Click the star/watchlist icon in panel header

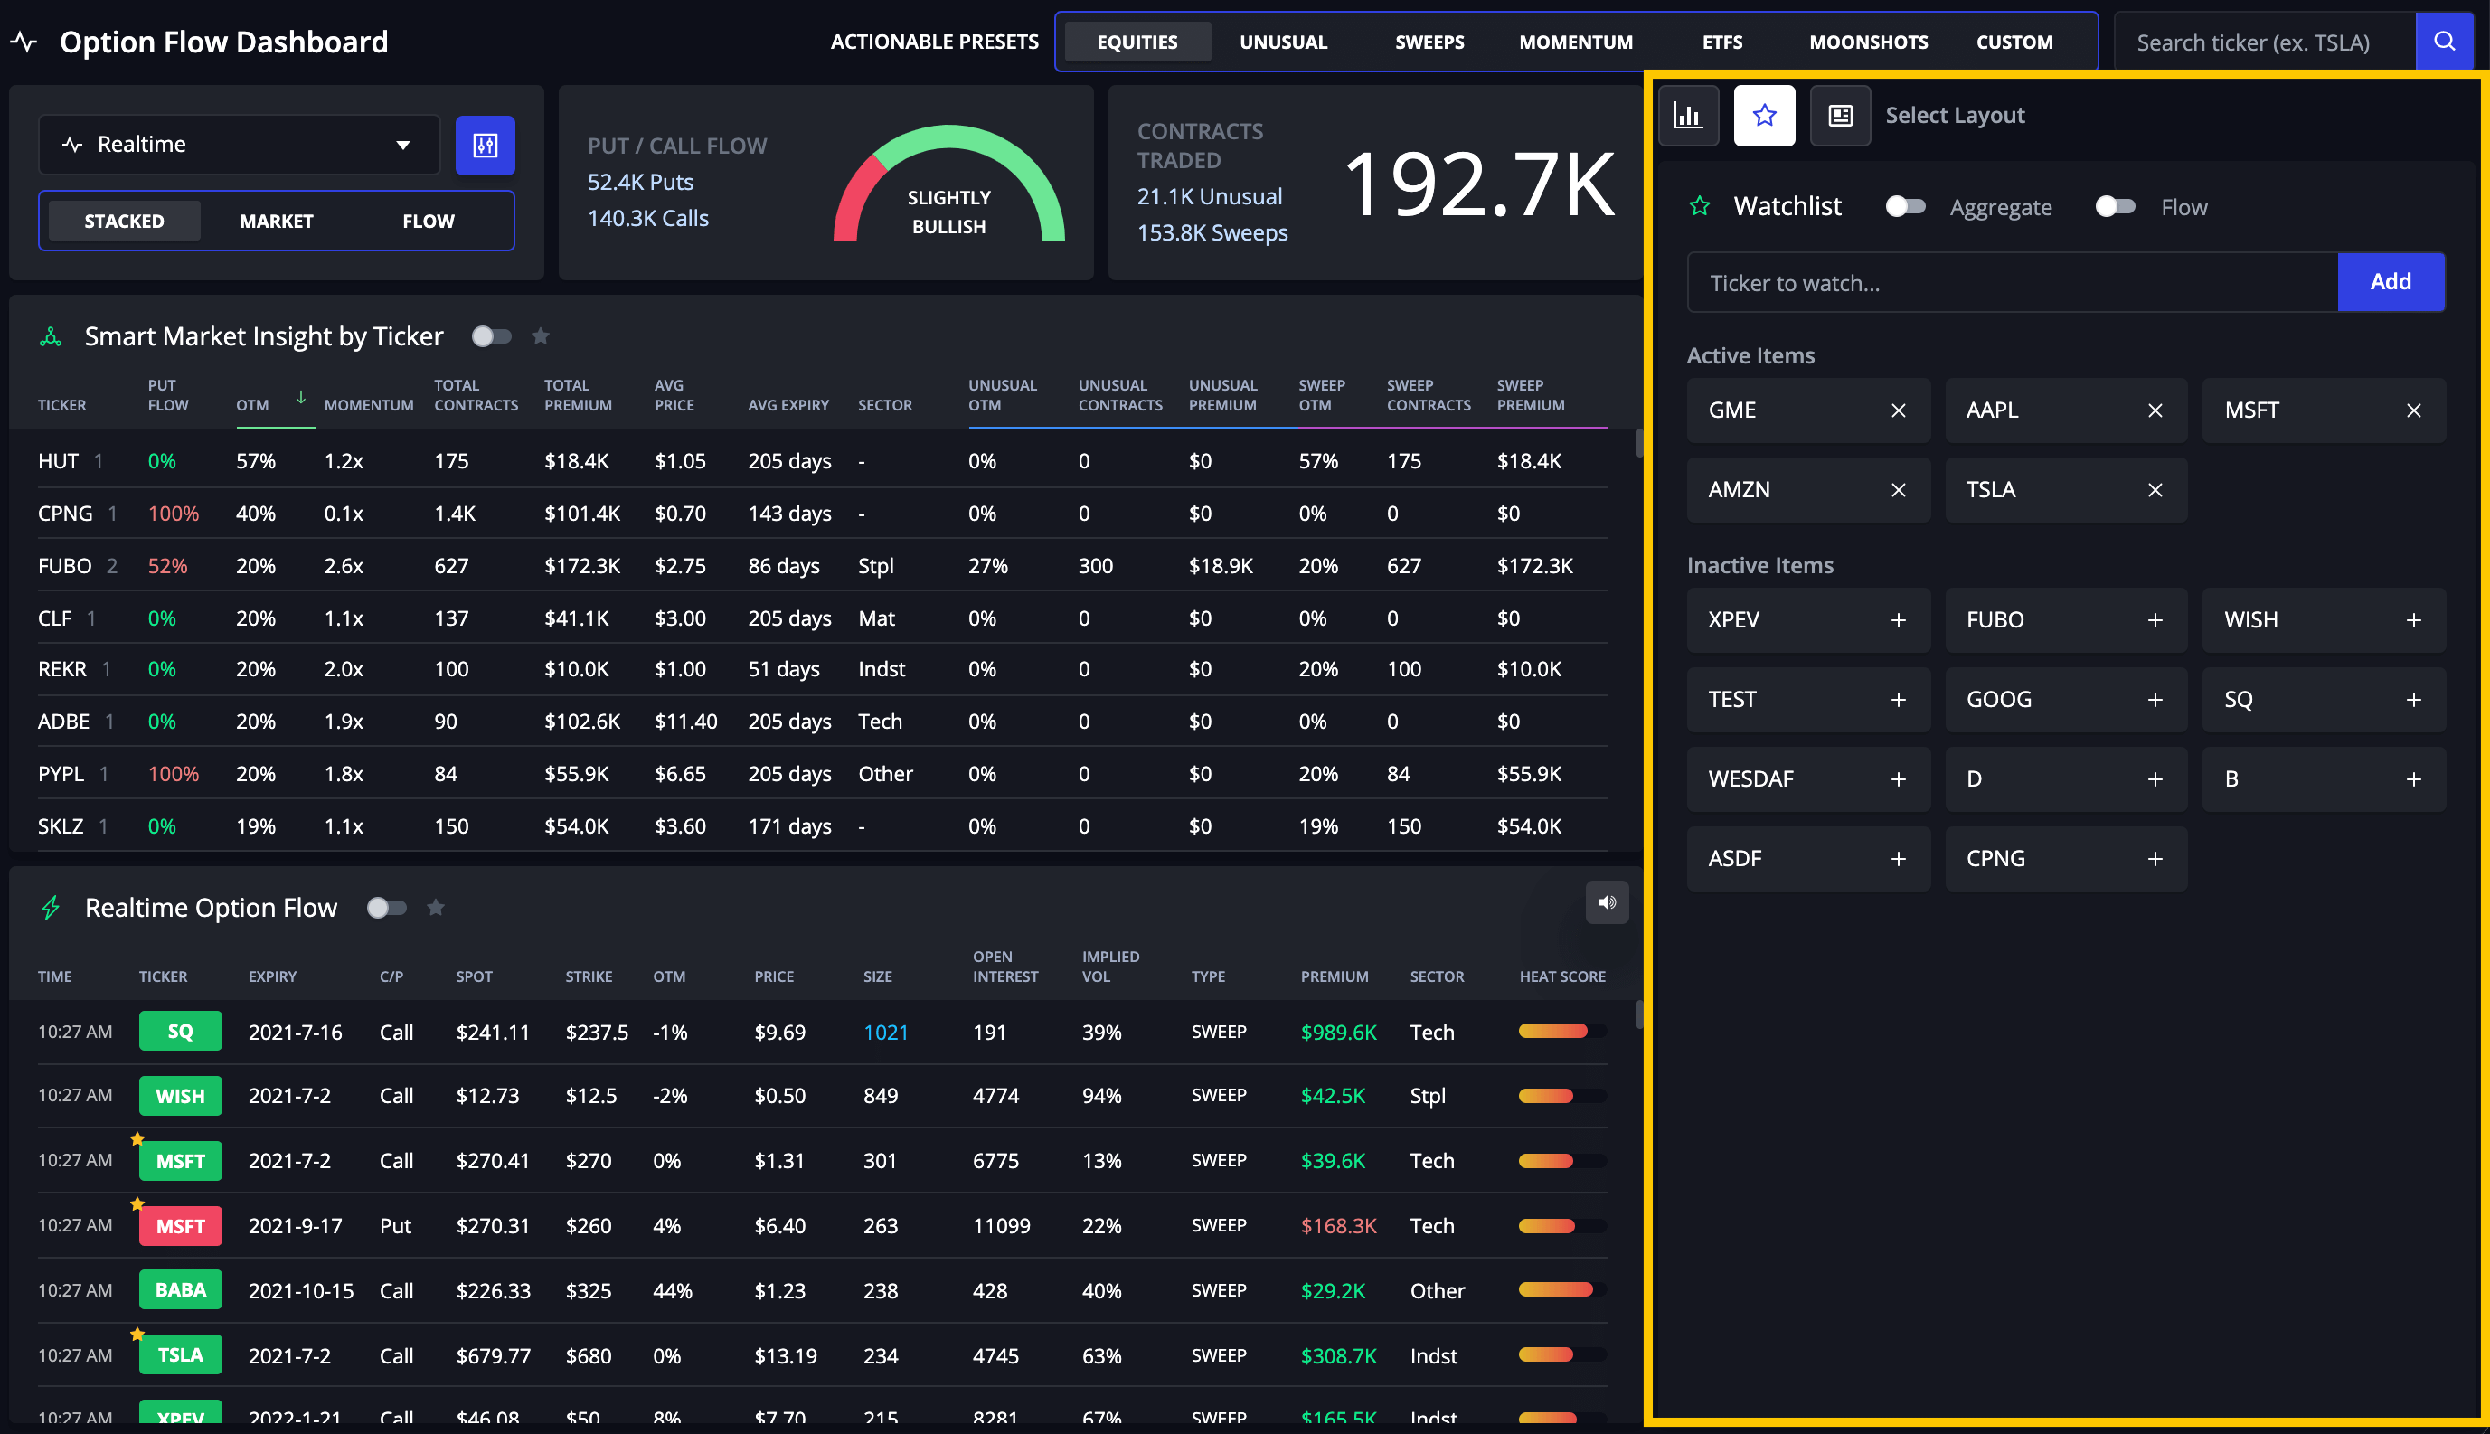pyautogui.click(x=1765, y=115)
